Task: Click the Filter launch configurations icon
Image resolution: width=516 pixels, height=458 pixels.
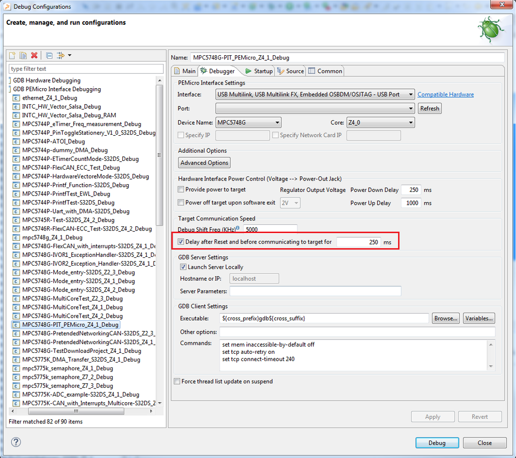Action: [x=60, y=55]
